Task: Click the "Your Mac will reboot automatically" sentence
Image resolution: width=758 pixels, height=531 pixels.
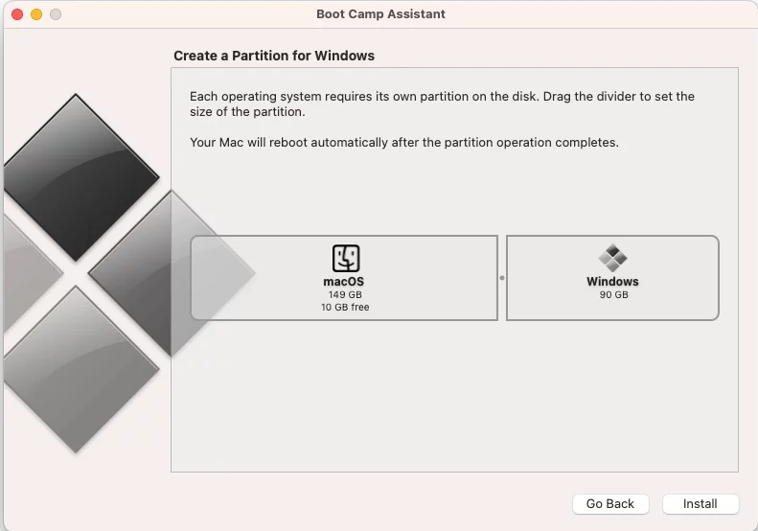Action: [x=404, y=143]
